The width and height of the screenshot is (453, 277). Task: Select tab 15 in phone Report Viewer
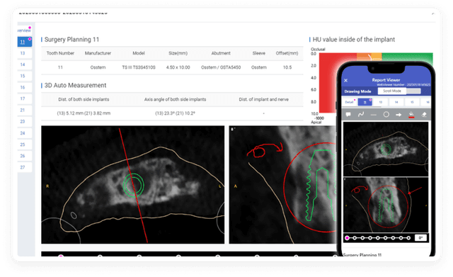click(412, 102)
